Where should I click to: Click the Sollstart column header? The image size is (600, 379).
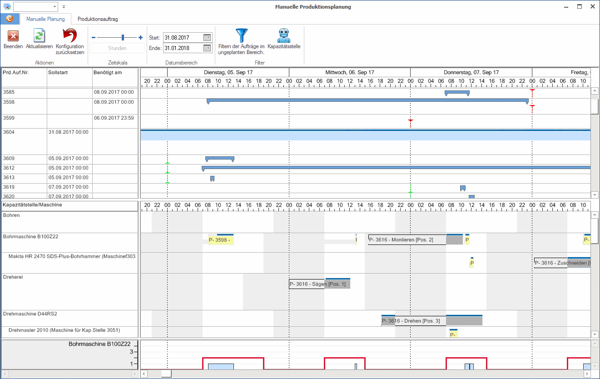[x=69, y=77]
